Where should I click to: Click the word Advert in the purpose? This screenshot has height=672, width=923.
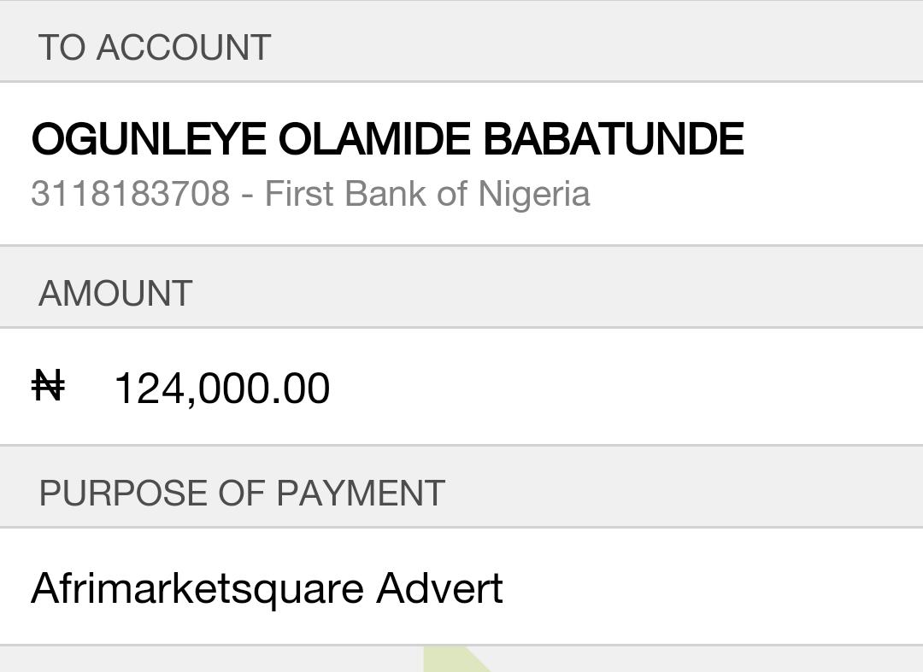[x=439, y=588]
